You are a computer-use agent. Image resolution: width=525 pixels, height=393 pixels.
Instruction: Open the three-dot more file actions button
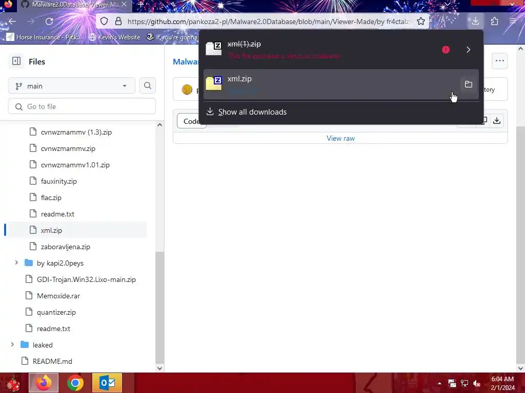coord(499,61)
